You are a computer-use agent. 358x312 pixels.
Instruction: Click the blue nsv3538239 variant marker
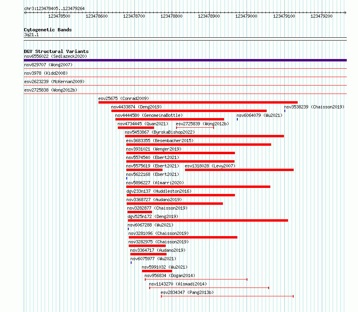pyautogui.click(x=285, y=111)
